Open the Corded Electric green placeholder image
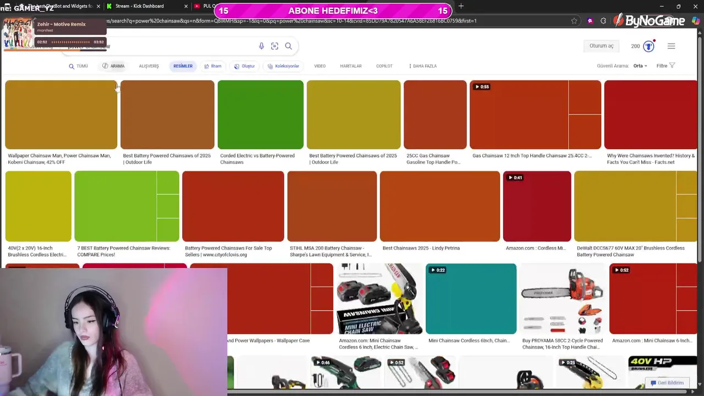Screen dimensions: 704x396 point(260,114)
